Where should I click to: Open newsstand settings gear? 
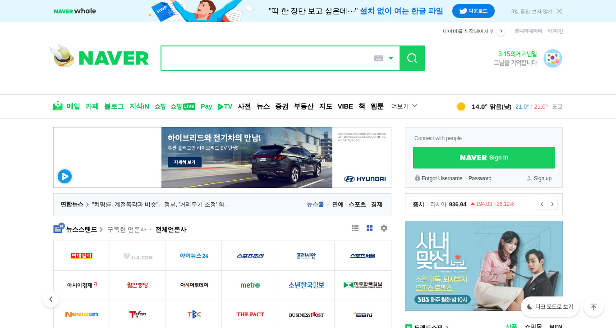pos(384,228)
